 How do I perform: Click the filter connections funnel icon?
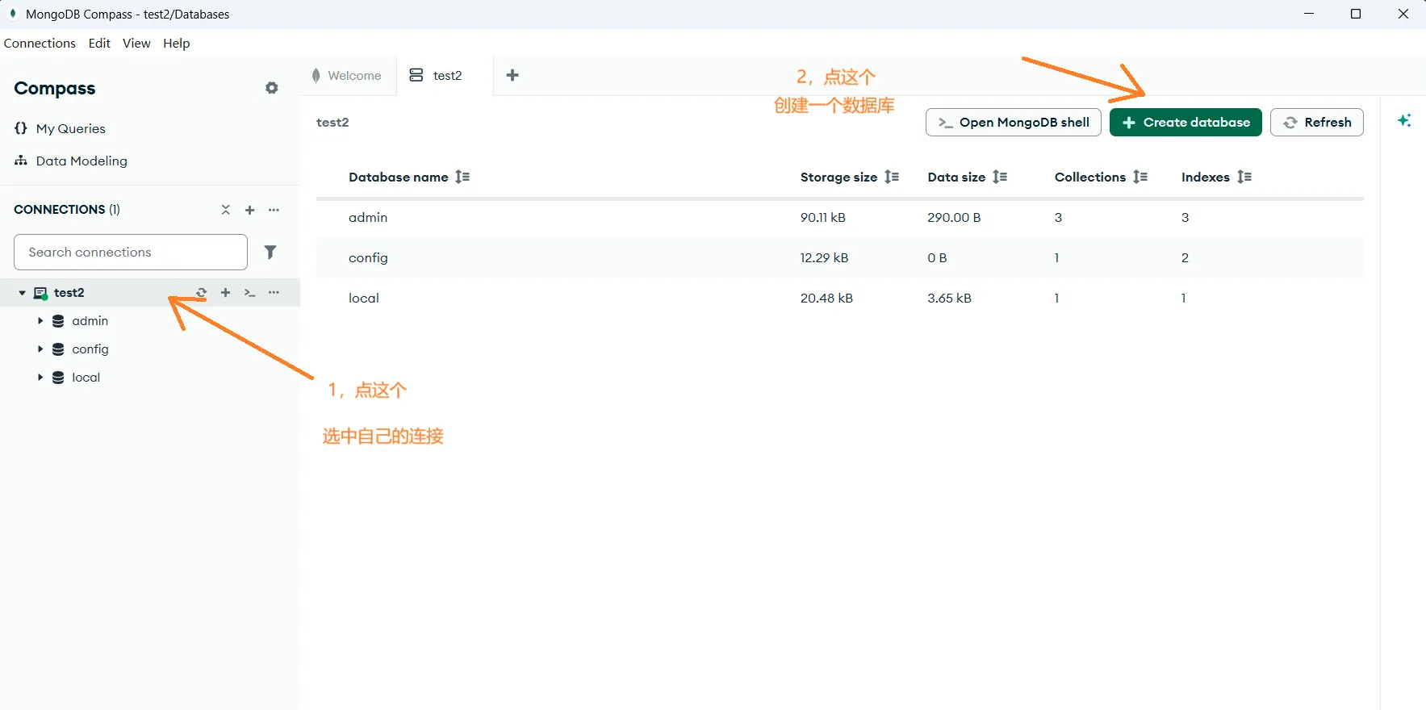[270, 253]
